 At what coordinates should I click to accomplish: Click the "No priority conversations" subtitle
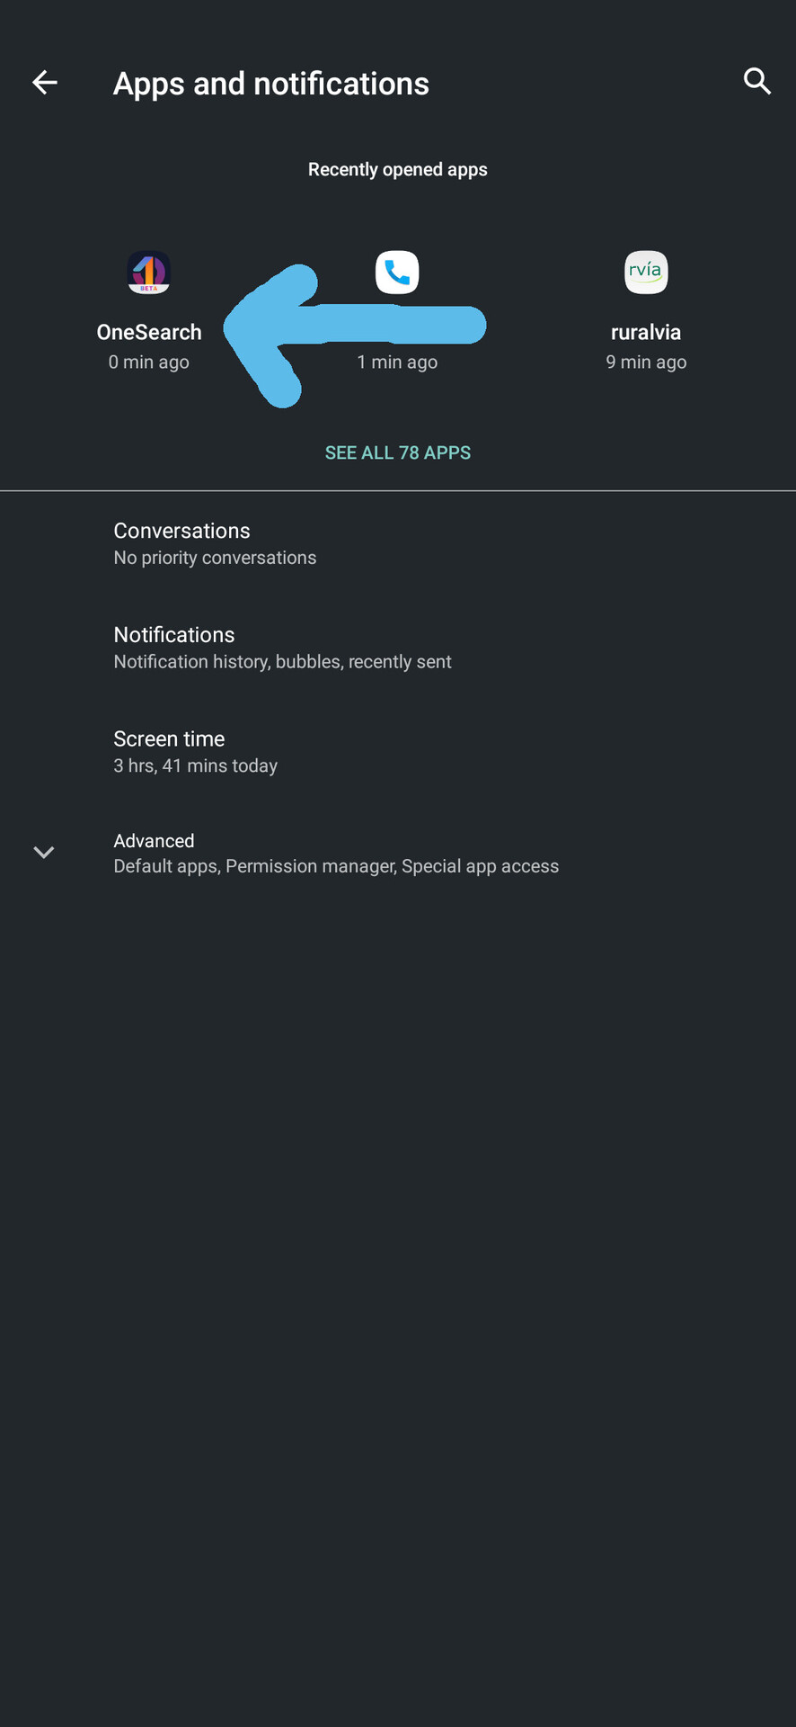pos(215,558)
